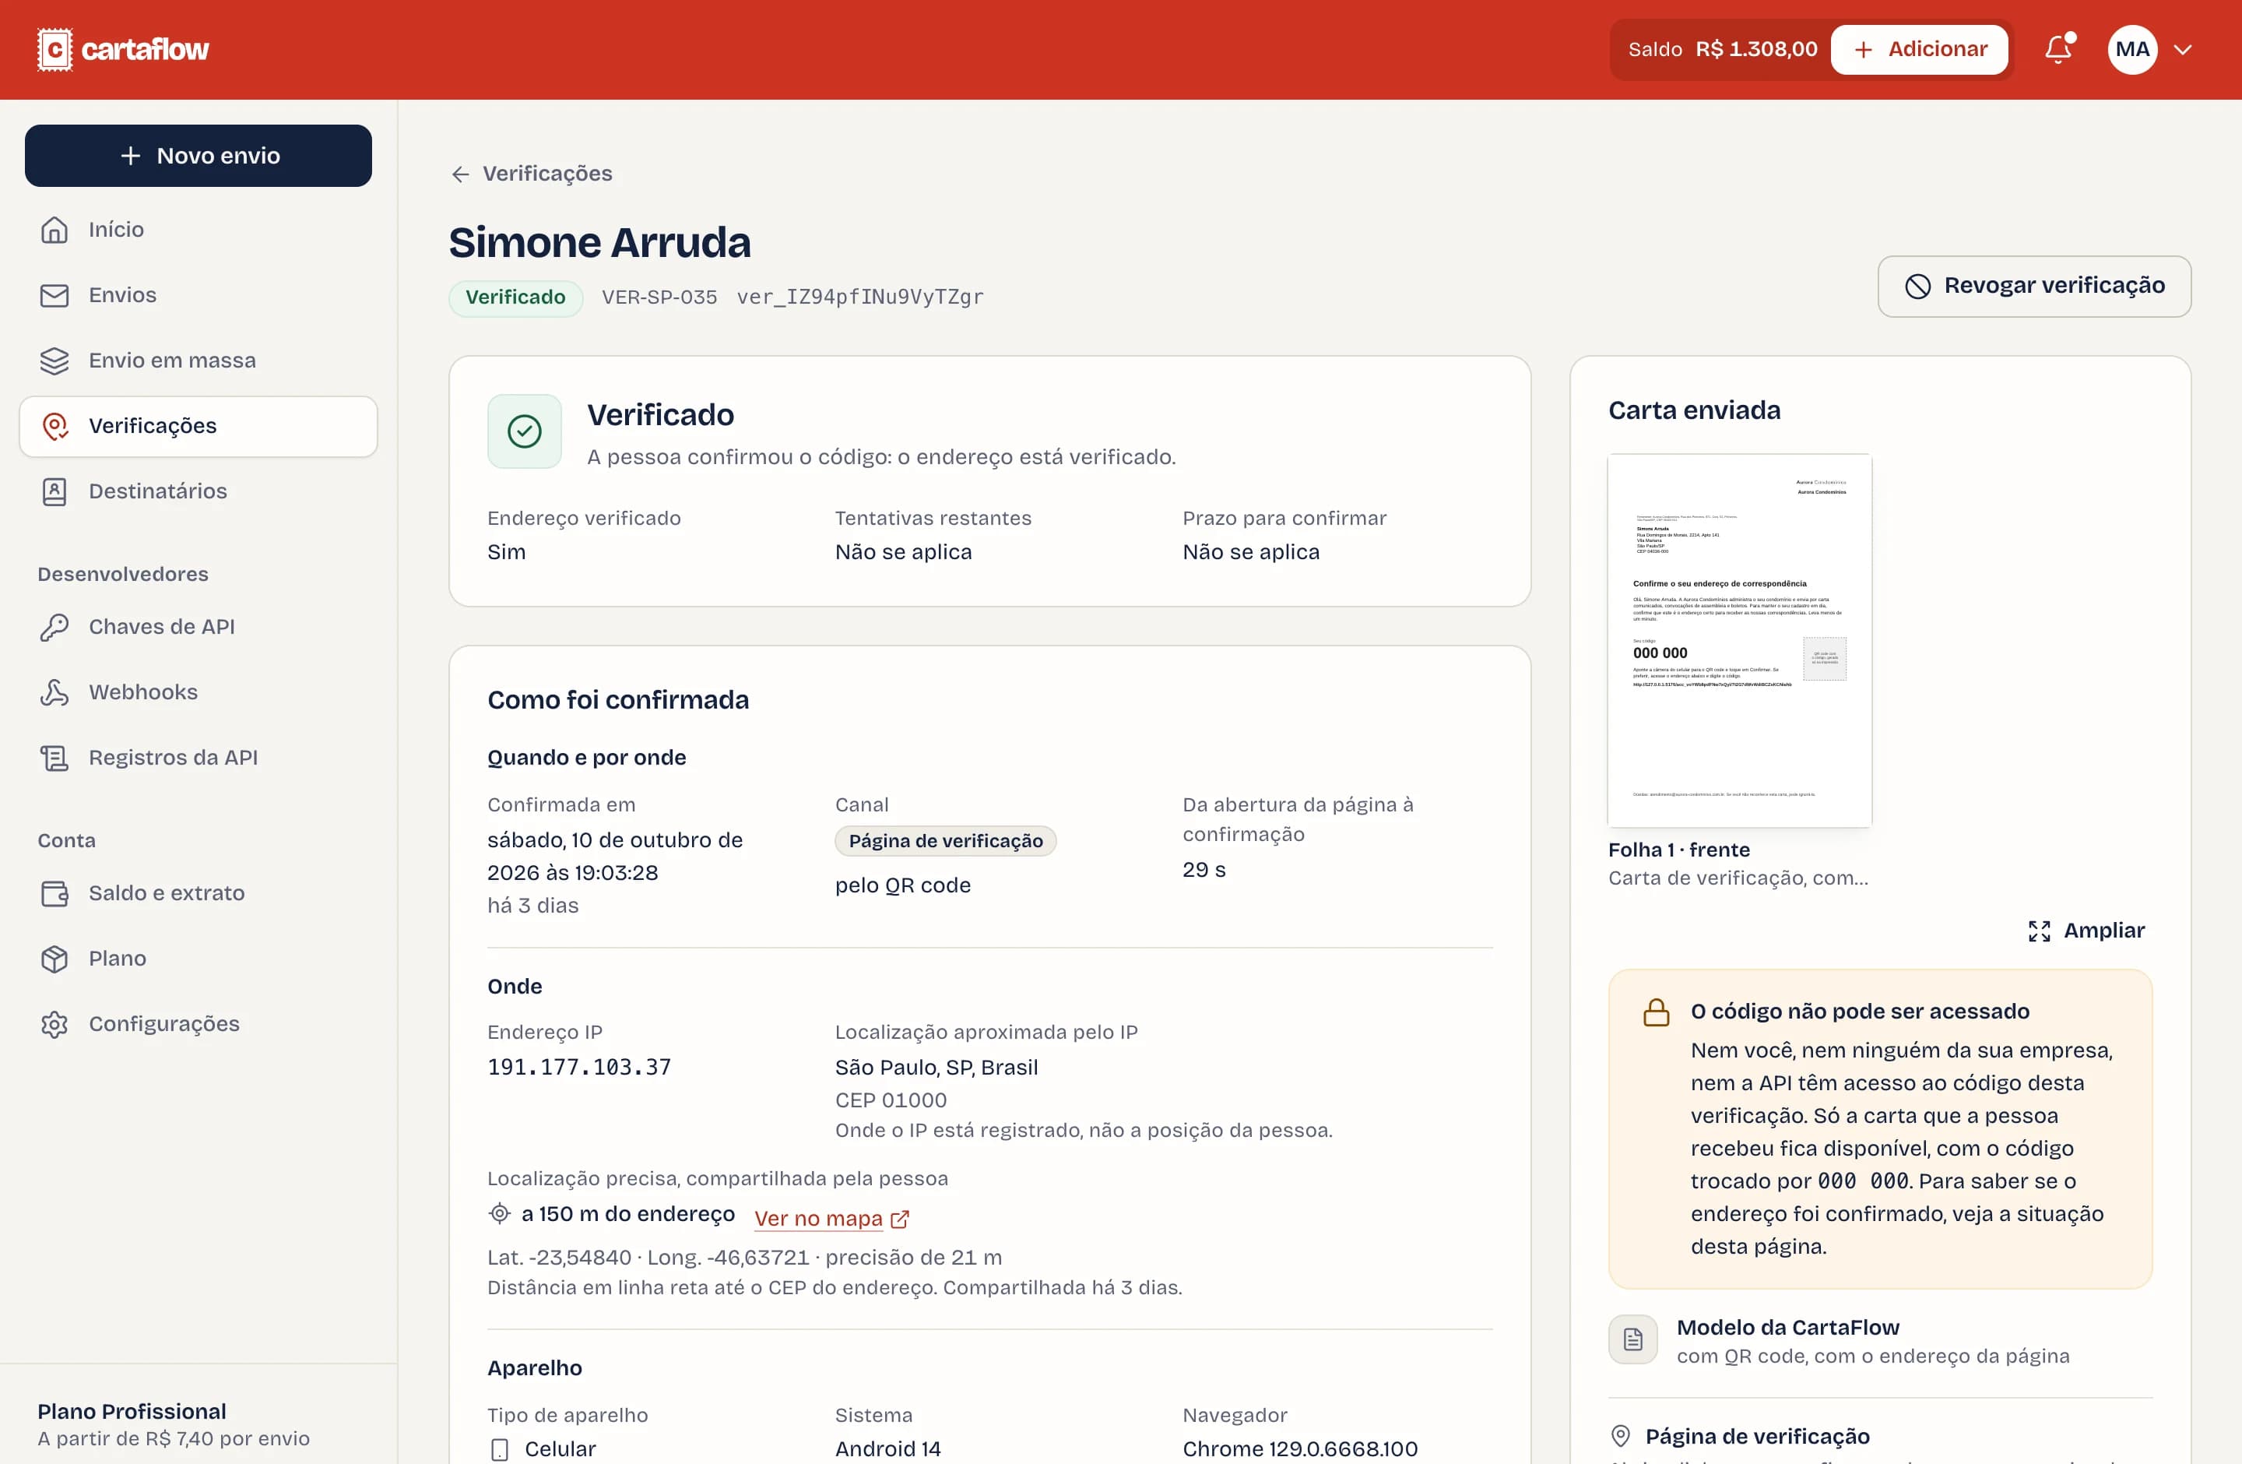Click the green verified checkmark icon

pos(525,431)
